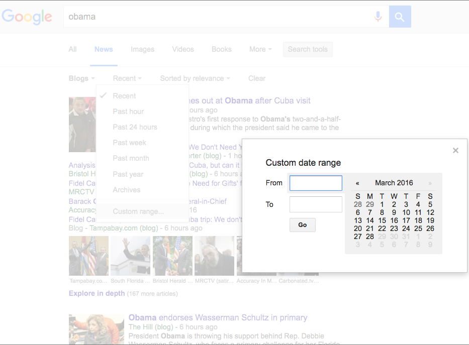Viewport: 469px width, 345px height.
Task: Open the MRCTV image thumbnail
Action: click(x=215, y=256)
